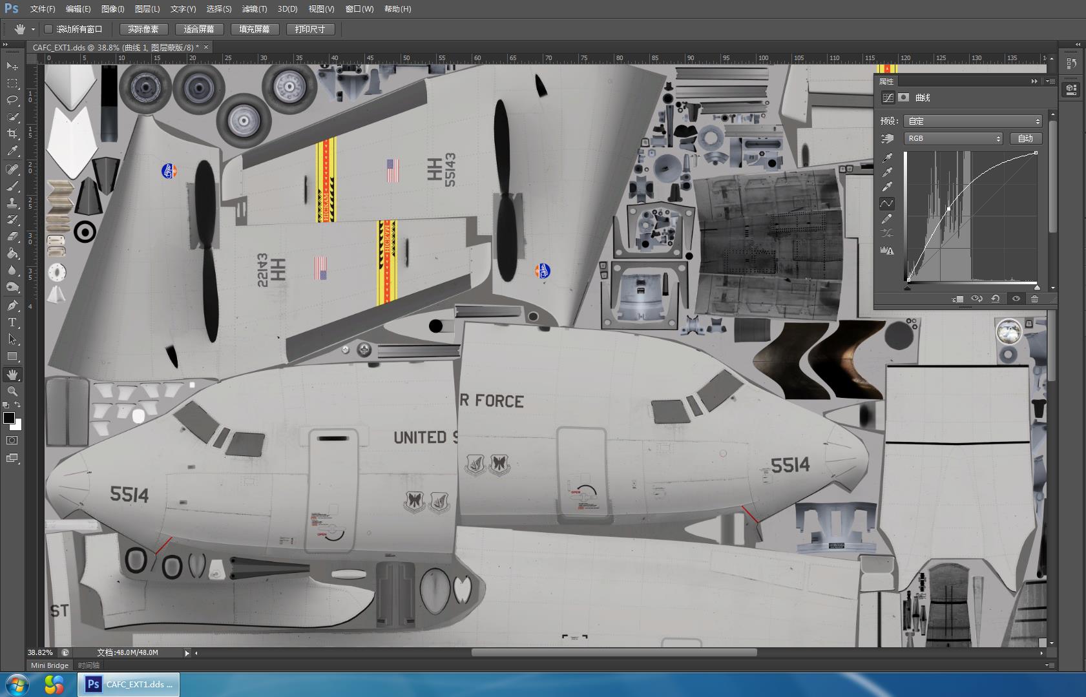Viewport: 1086px width, 697px height.
Task: Select the Horizontal Type tool
Action: pos(12,322)
